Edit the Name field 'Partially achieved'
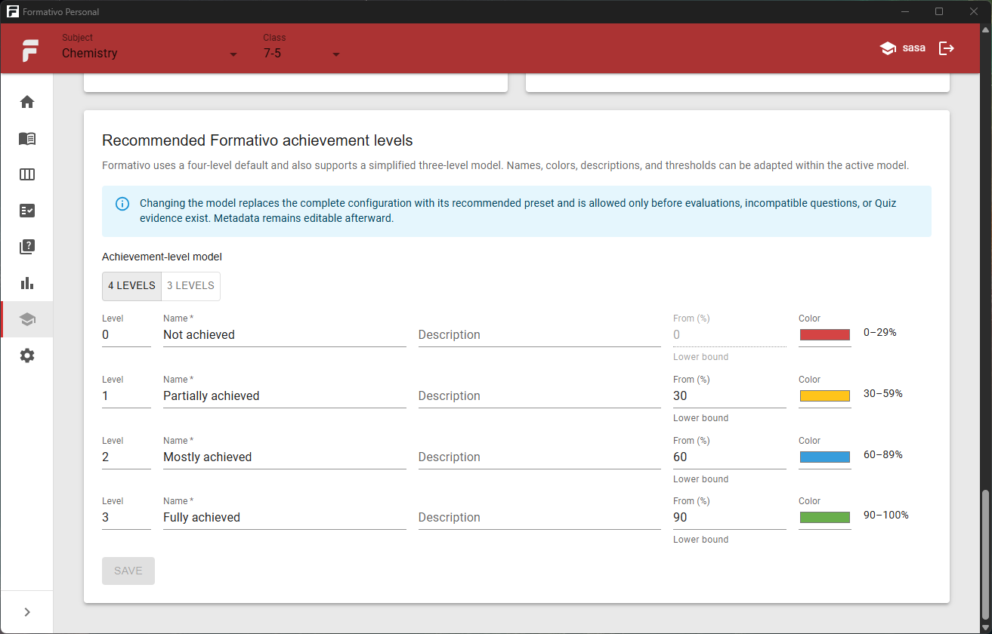Viewport: 992px width, 634px height. [285, 396]
